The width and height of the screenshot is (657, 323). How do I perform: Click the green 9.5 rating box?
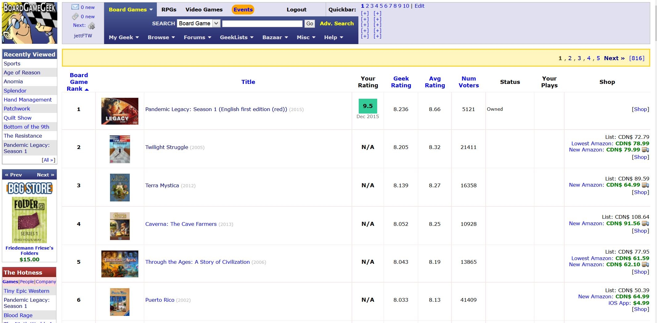[368, 106]
